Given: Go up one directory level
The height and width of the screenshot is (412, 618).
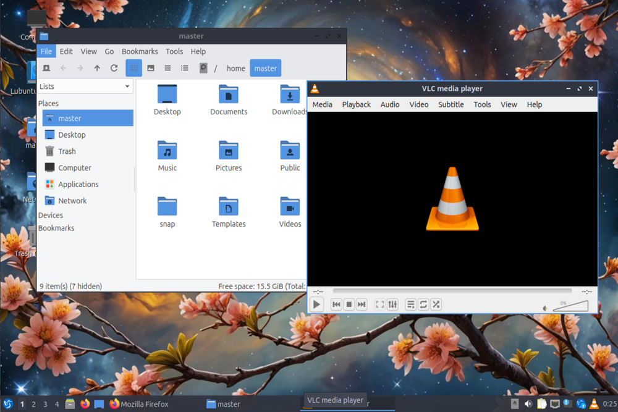Looking at the screenshot, I should 96,68.
